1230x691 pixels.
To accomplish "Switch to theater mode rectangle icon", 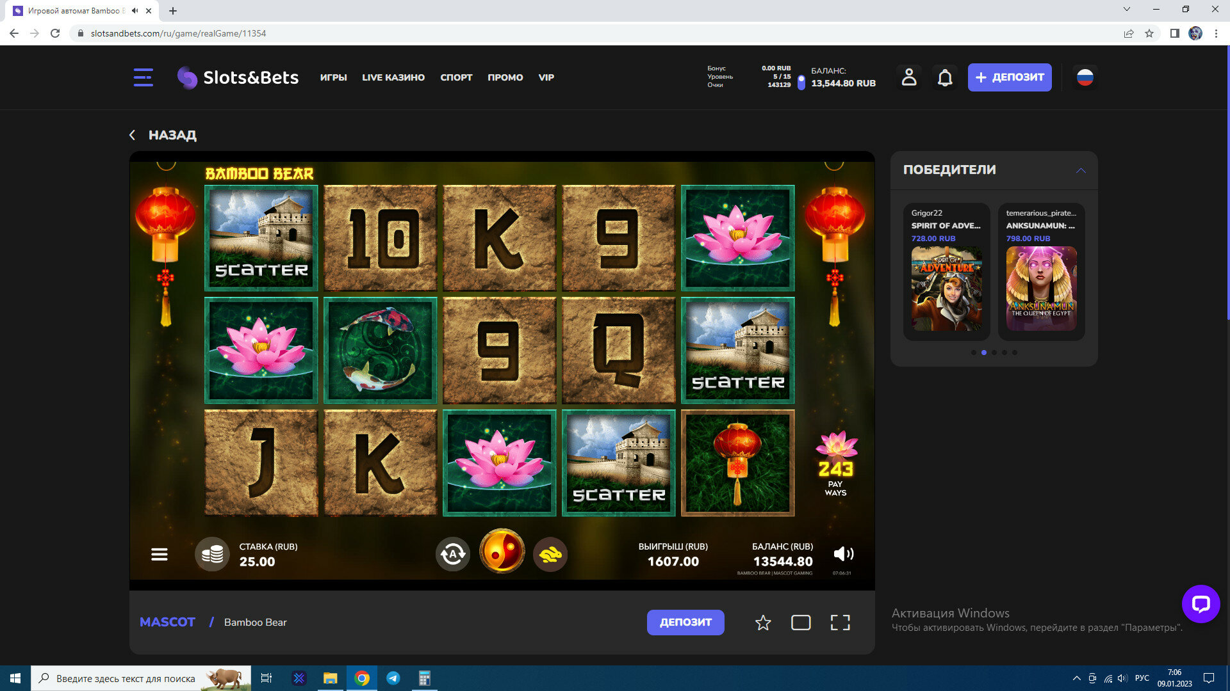I will tap(801, 623).
